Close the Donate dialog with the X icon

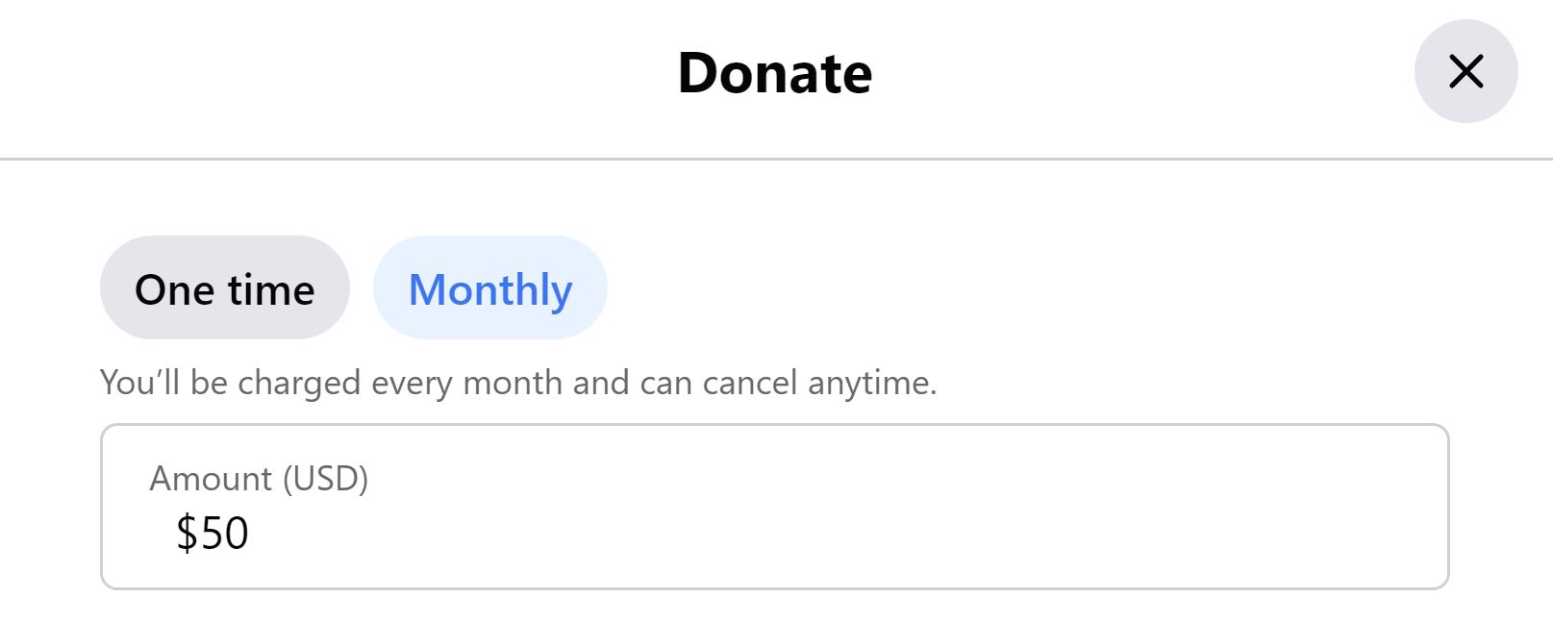(1465, 71)
